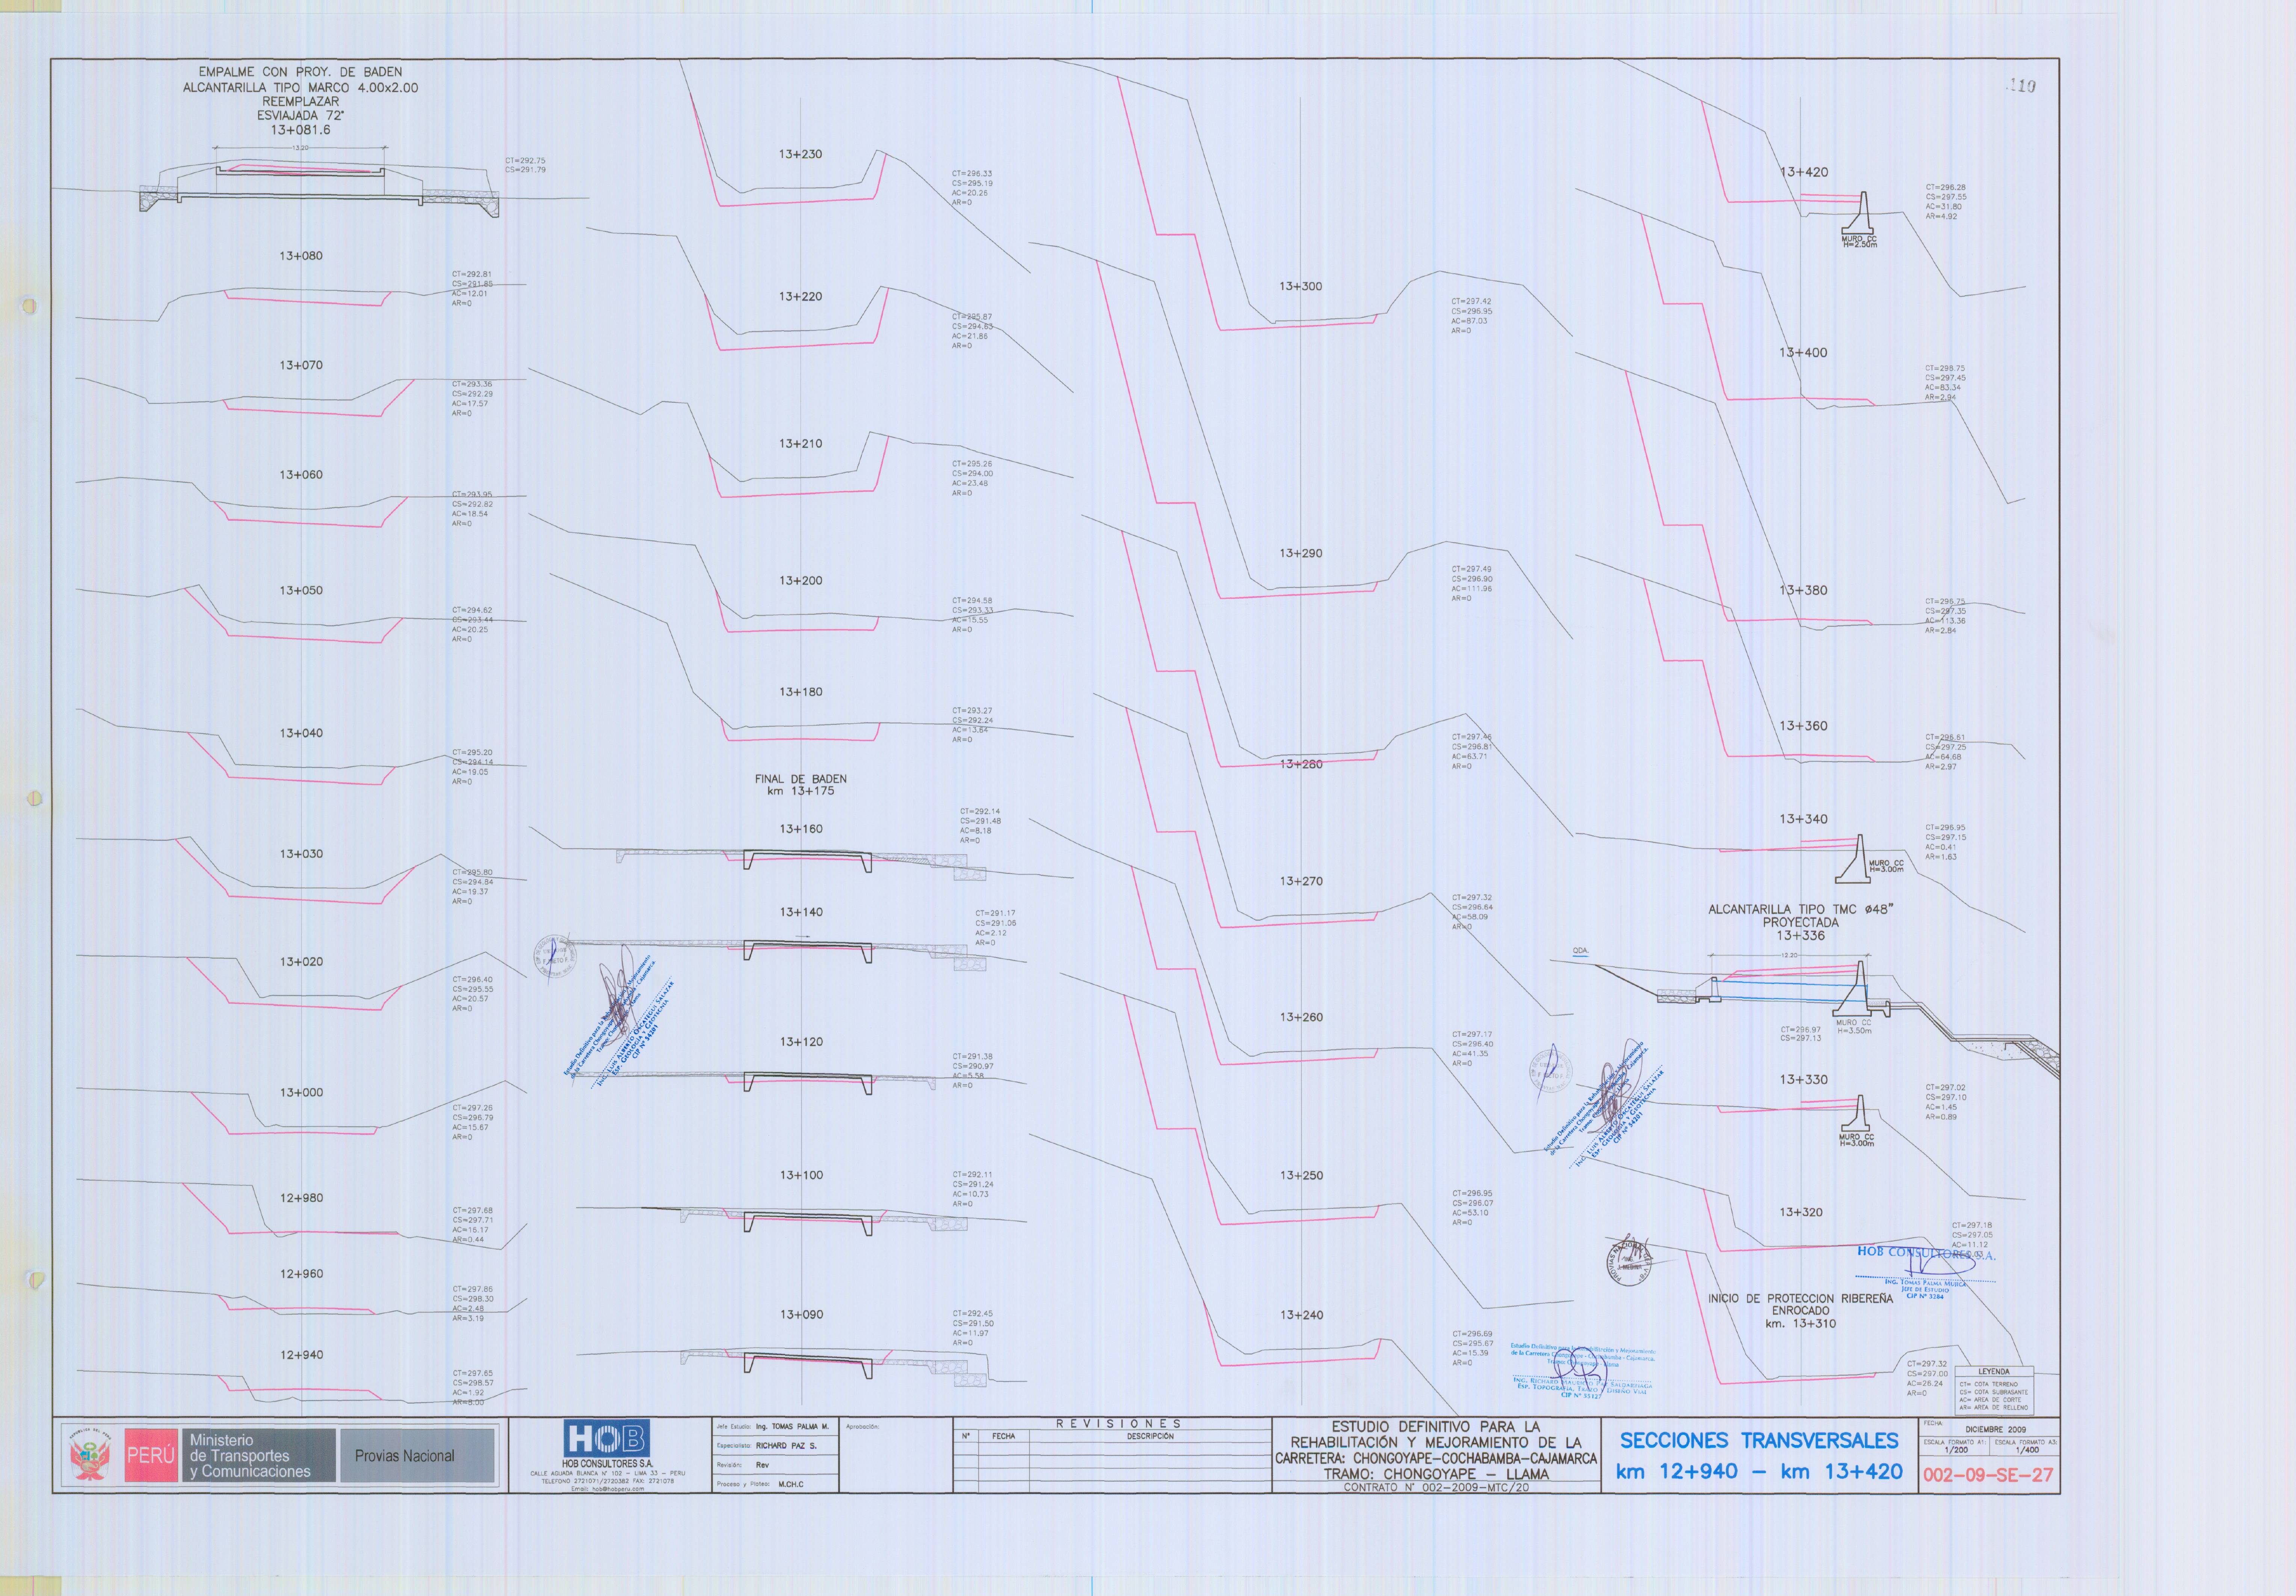
Task: Select section label '12+980'
Action: pyautogui.click(x=301, y=1198)
